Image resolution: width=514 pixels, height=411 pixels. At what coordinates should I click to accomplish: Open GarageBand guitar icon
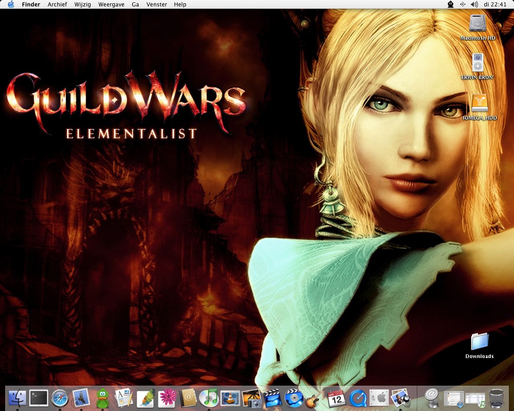point(315,398)
